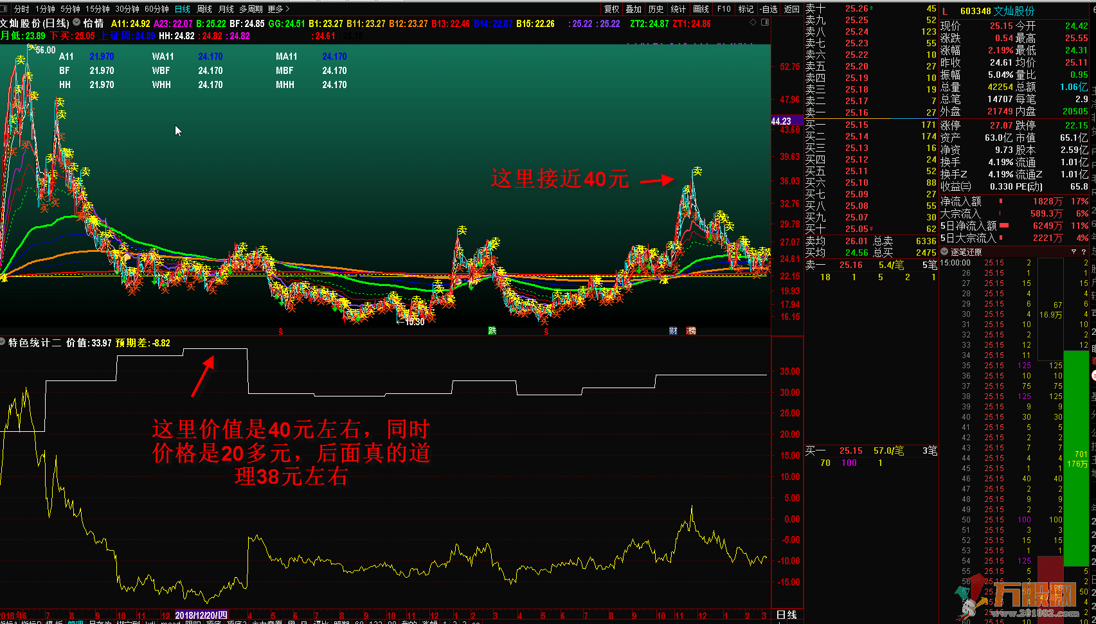Open the 历史 history button

point(656,9)
